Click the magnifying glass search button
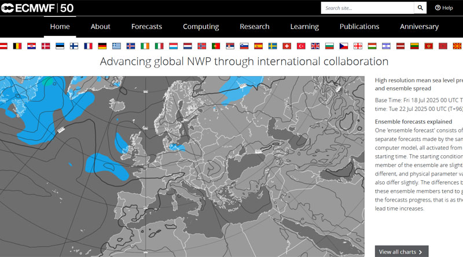The width and height of the screenshot is (463, 257). coord(420,8)
